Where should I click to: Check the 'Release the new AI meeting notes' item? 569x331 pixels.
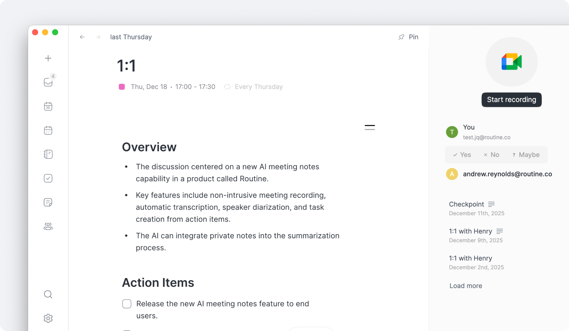coord(127,304)
